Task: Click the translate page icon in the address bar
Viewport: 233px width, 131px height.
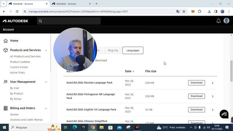Action: click(178, 11)
